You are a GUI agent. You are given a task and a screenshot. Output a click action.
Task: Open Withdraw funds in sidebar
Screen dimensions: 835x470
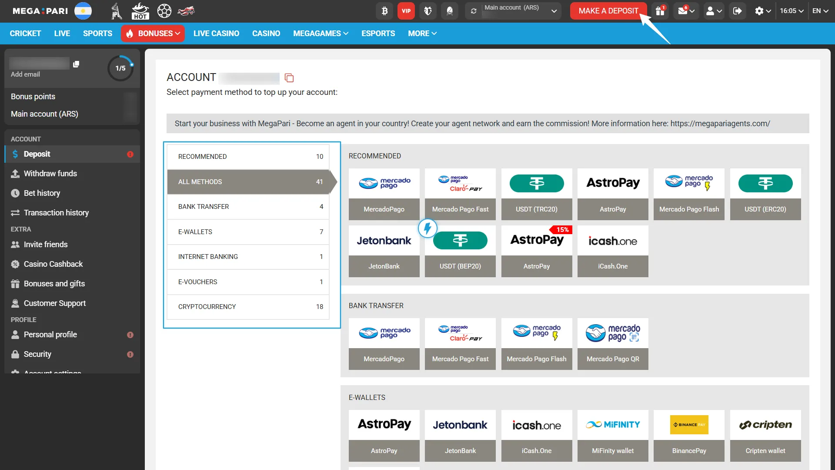tap(72, 174)
